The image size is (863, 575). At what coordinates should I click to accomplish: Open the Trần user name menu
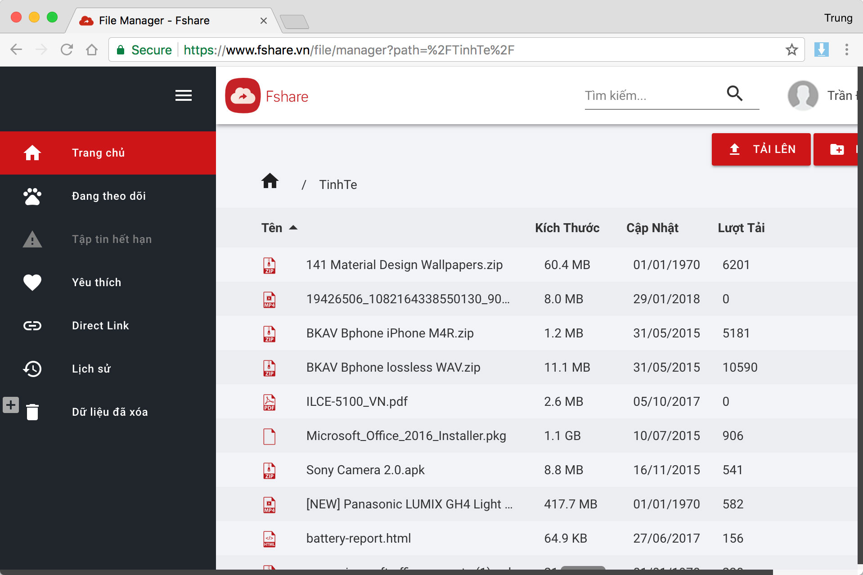[842, 95]
